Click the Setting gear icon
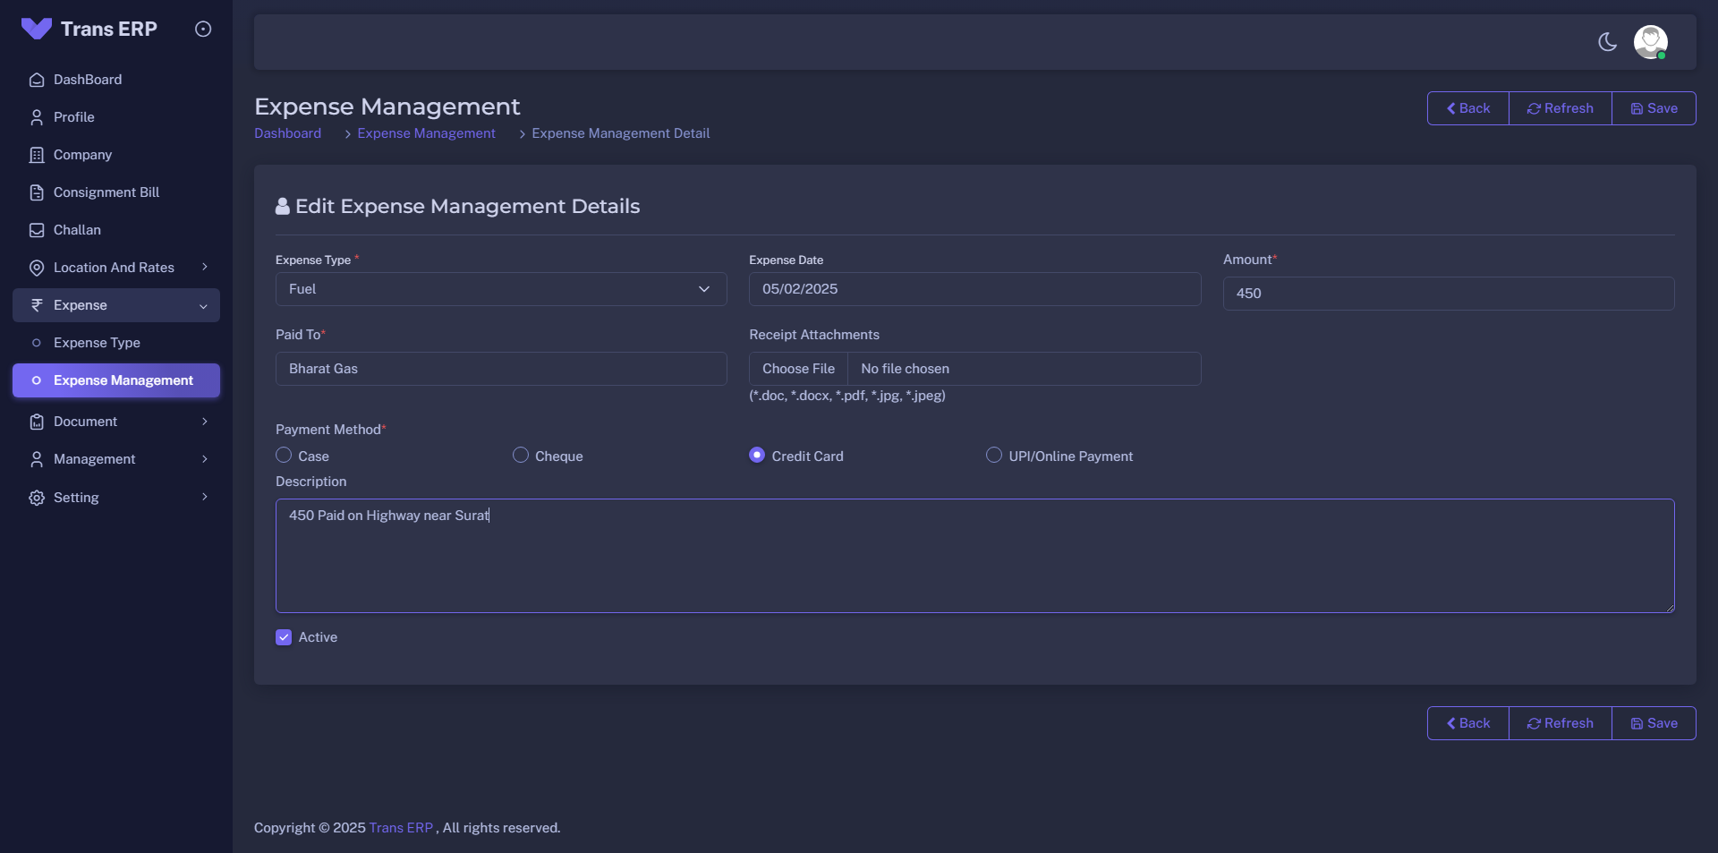This screenshot has height=853, width=1718. tap(37, 498)
